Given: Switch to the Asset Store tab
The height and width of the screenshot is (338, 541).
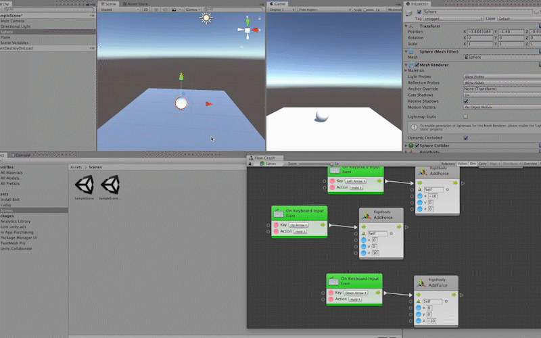Looking at the screenshot, I should [x=137, y=3].
